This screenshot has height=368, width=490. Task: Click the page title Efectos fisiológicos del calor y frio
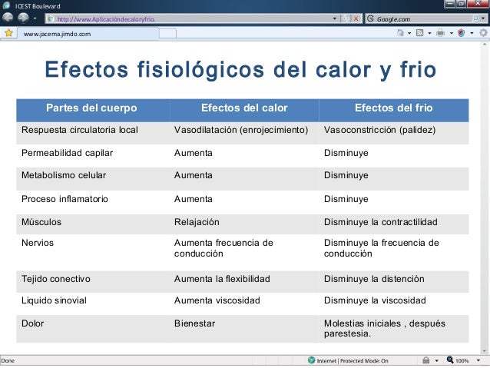point(240,70)
